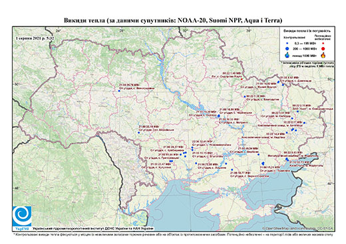Image resolution: width=346 pixels, height=244 pixels.
Task: Click the small blue dot legend symbol
Action: coord(287,43)
